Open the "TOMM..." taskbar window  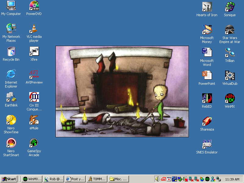coord(97,179)
